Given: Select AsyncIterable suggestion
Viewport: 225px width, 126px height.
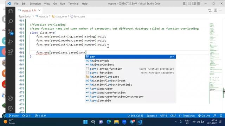Looking at the screenshot, I should tap(130, 100).
